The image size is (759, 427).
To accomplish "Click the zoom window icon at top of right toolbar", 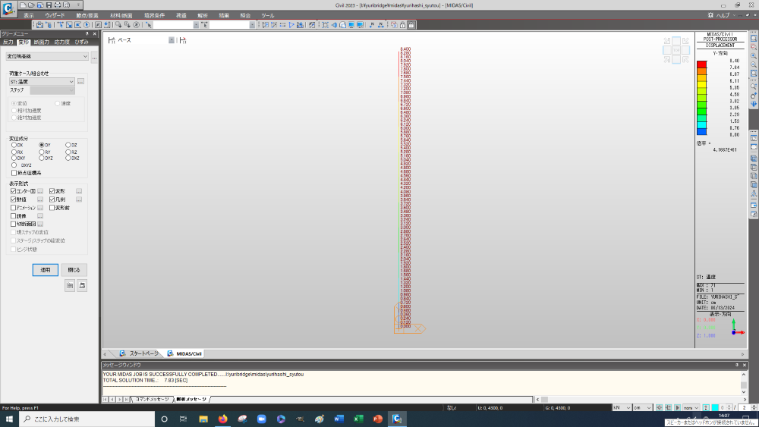I will click(x=754, y=38).
